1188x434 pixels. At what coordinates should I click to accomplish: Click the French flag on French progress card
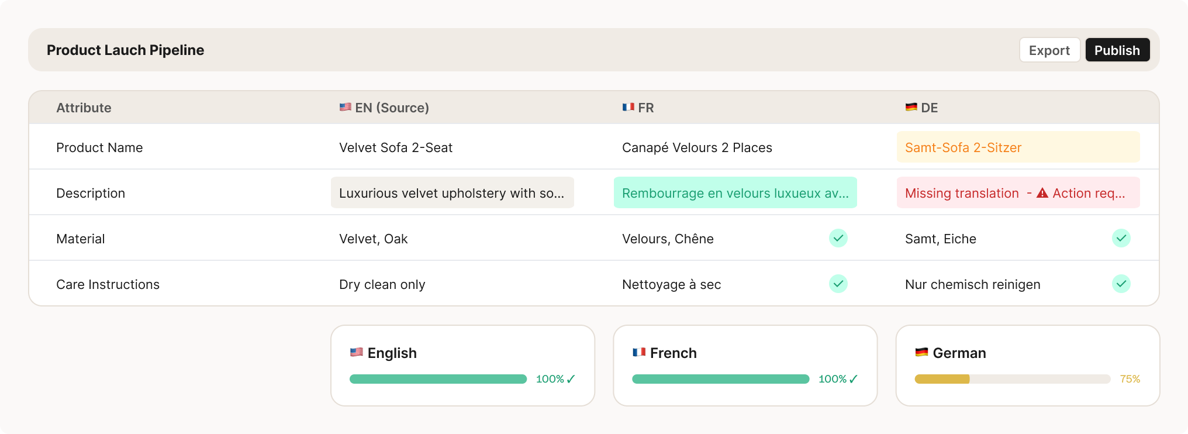(639, 352)
